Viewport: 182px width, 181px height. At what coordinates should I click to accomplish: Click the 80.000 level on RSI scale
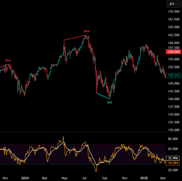click(173, 139)
